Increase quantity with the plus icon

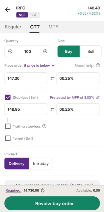(45, 51)
